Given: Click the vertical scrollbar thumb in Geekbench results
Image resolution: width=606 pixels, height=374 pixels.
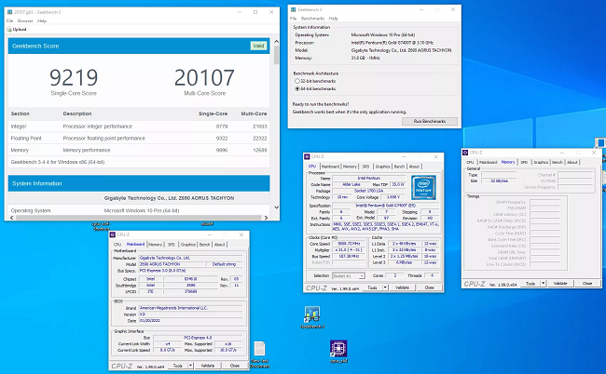Looking at the screenshot, I should [276, 55].
